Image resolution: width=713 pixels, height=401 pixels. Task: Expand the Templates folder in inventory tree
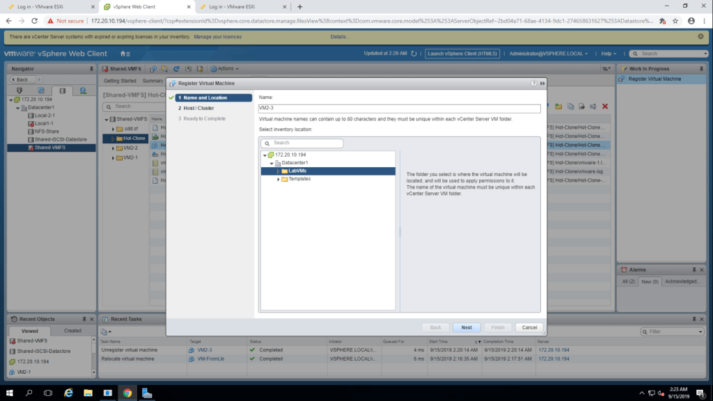[x=279, y=179]
